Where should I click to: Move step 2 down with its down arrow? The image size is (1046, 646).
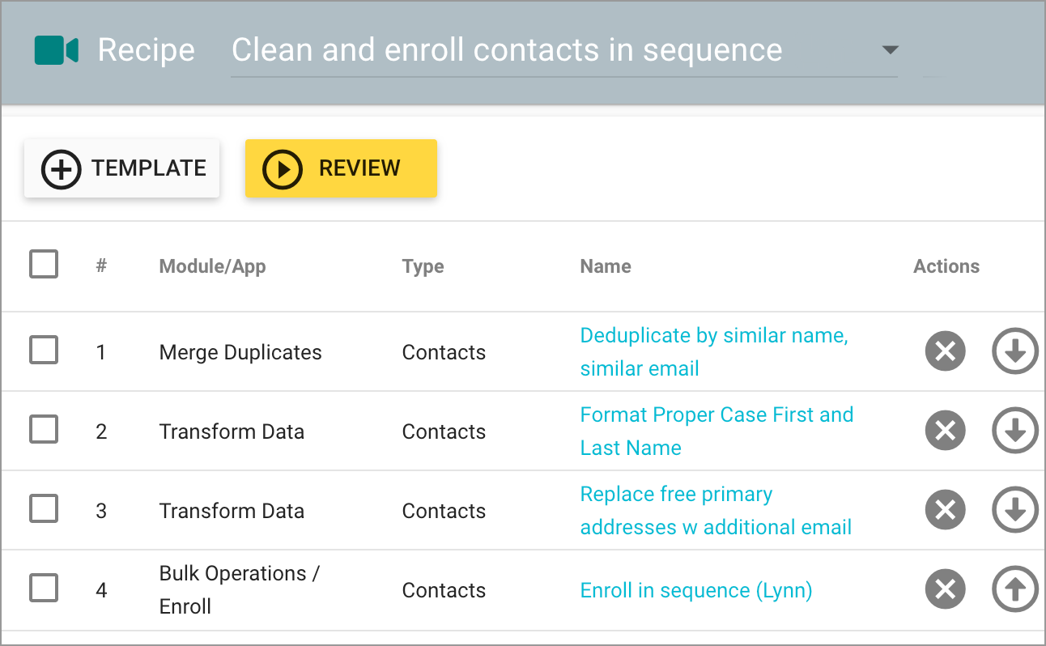(x=1014, y=430)
